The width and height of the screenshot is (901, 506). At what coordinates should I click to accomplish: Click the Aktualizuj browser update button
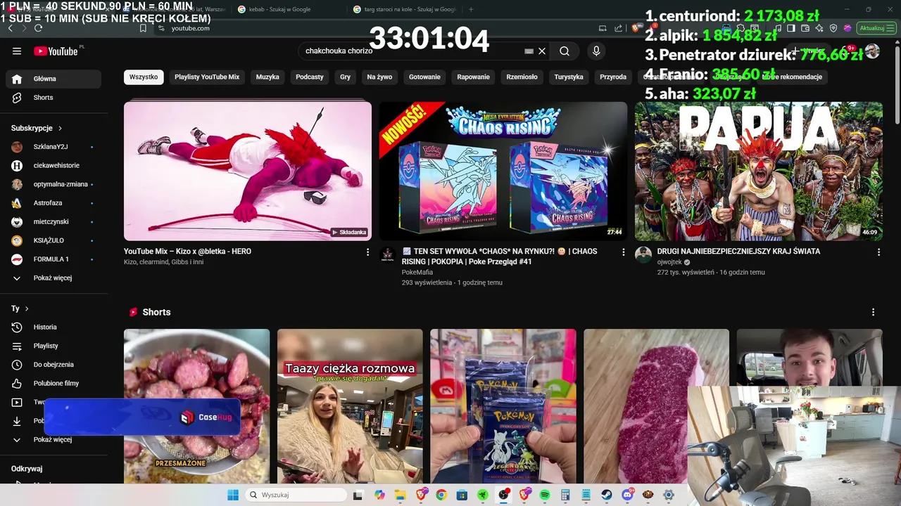pyautogui.click(x=876, y=28)
